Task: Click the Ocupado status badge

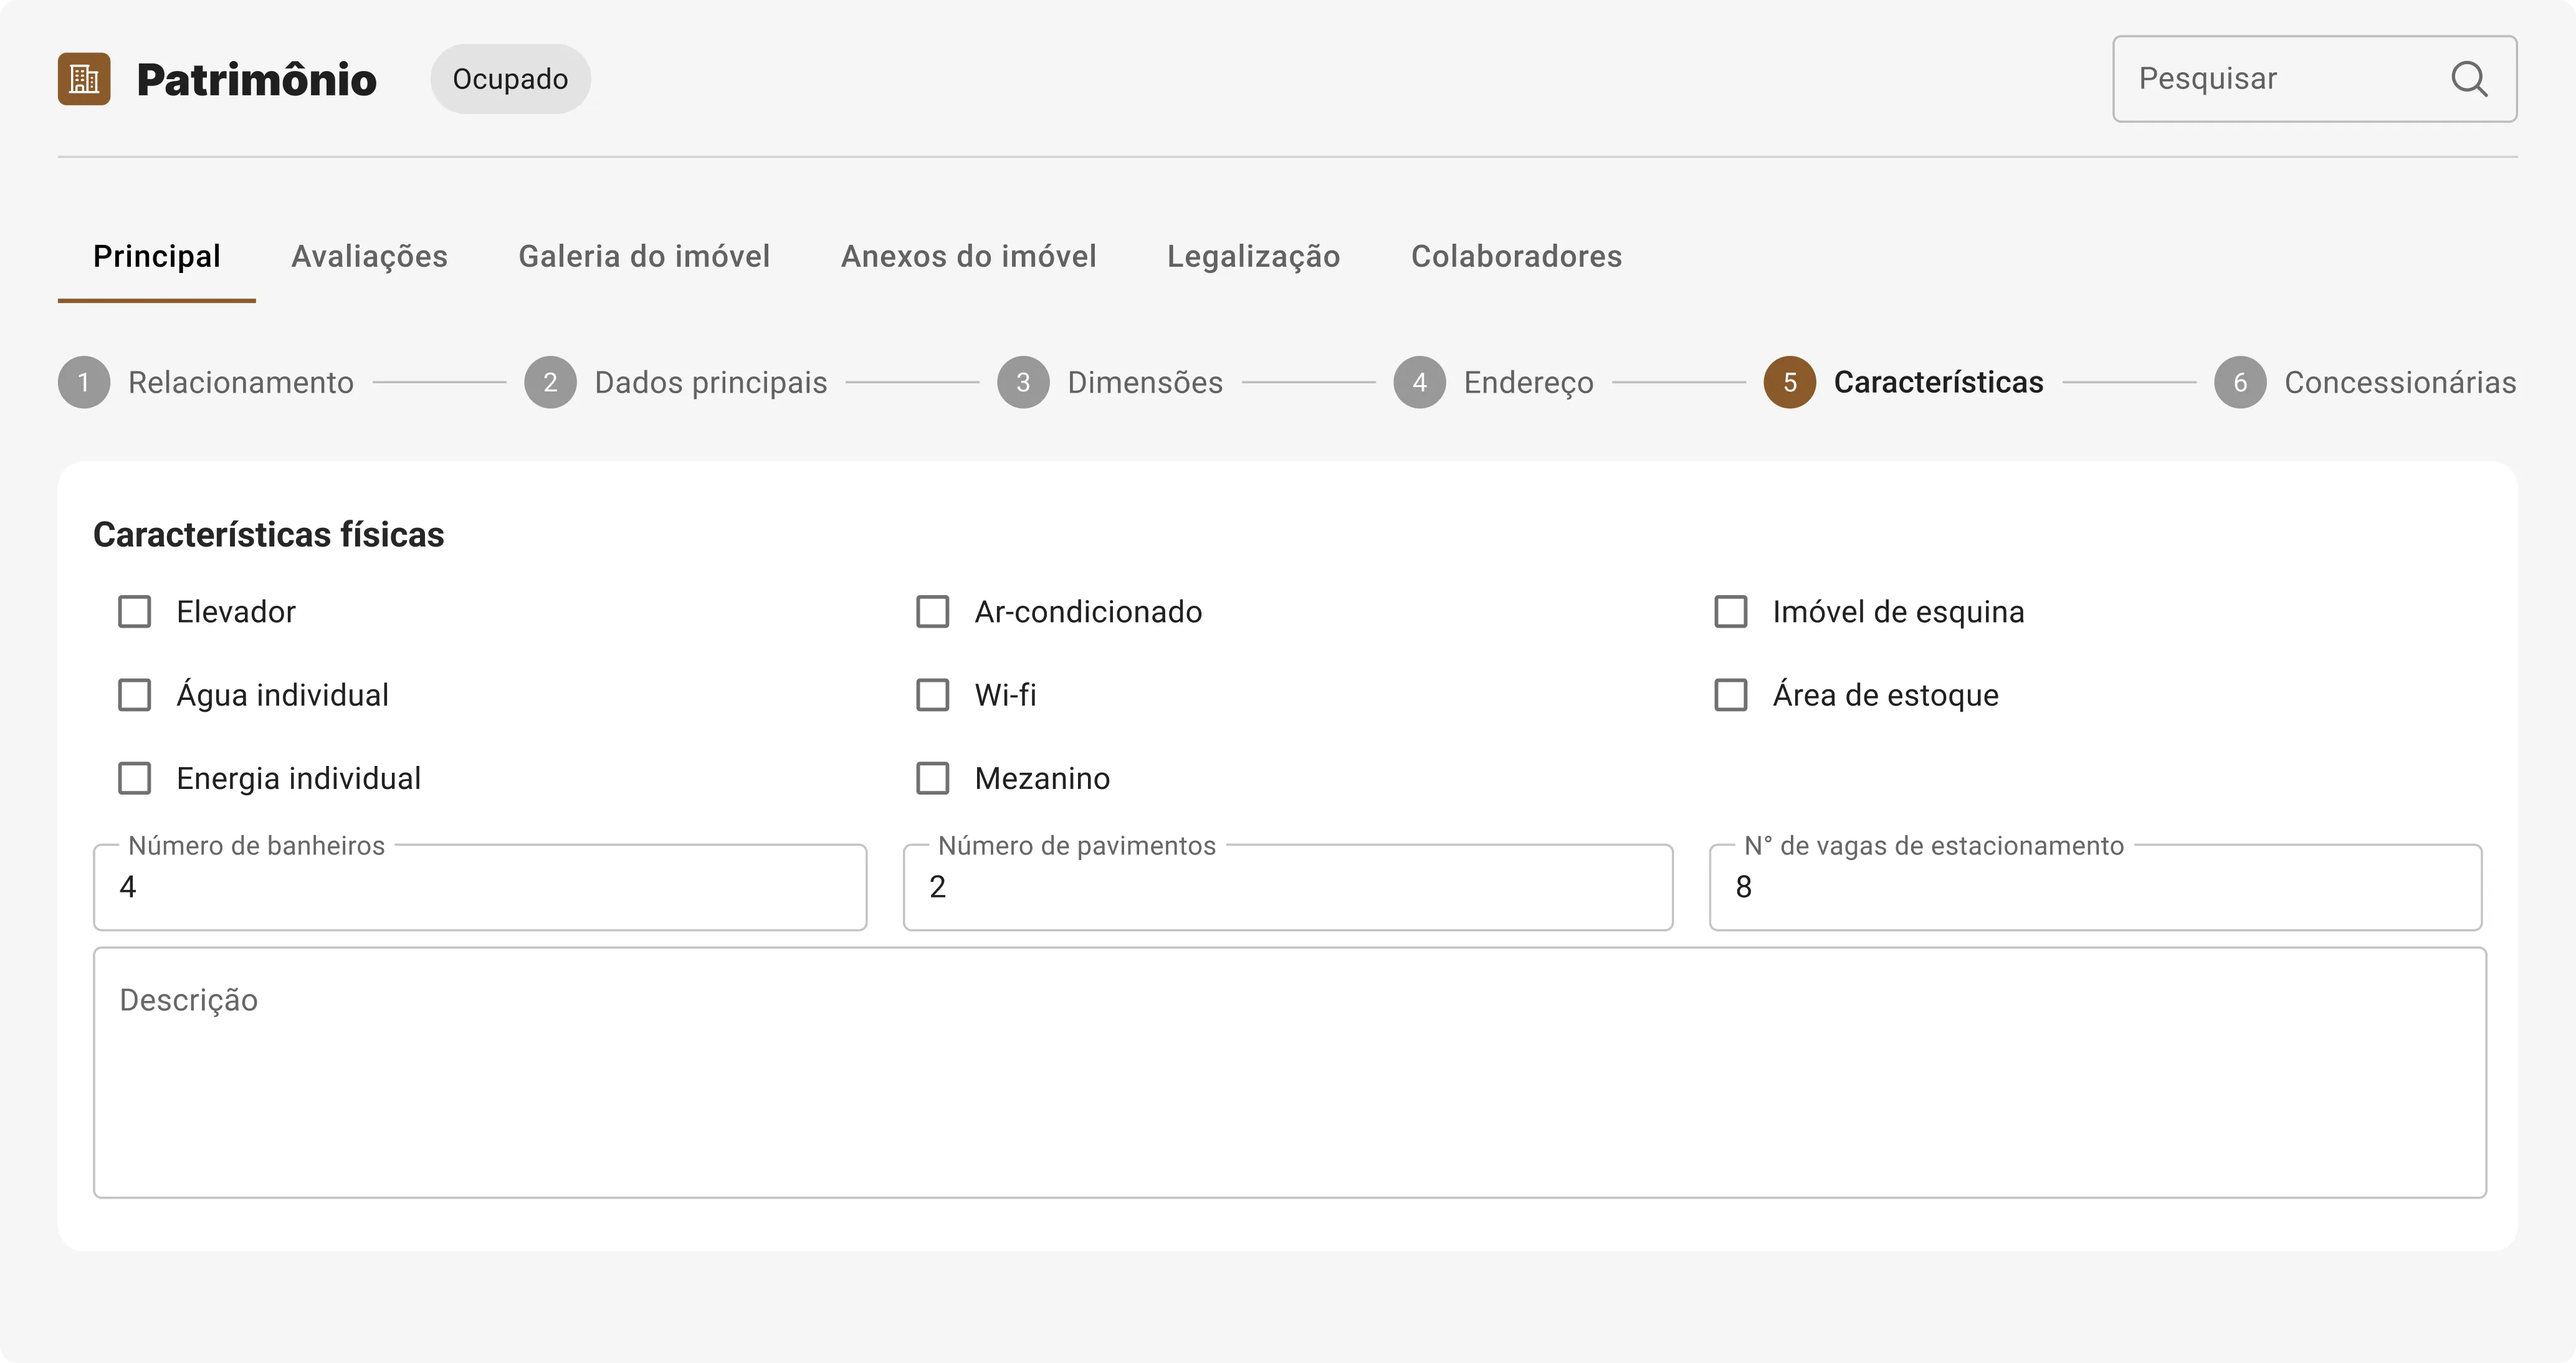Action: point(510,79)
